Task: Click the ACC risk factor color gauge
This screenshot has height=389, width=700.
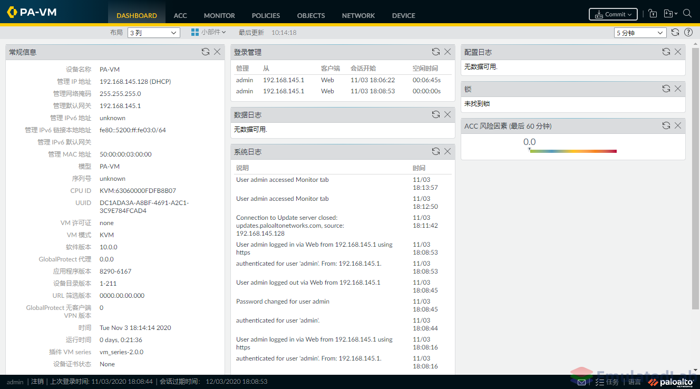Action: point(573,151)
